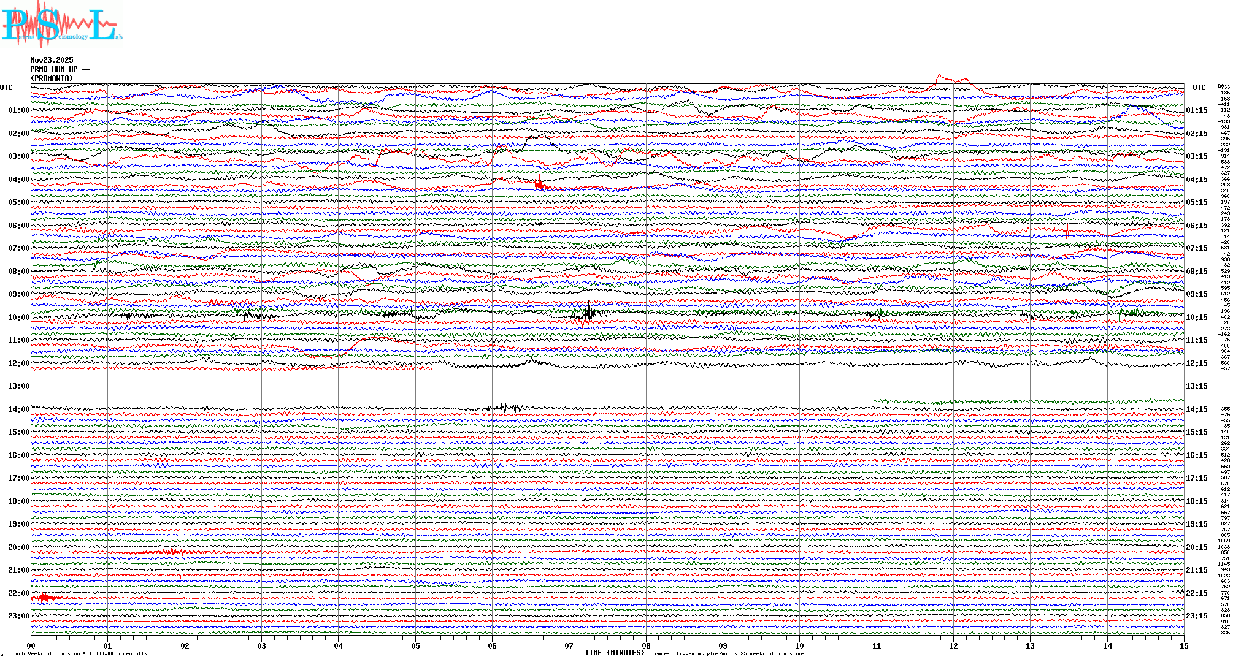Click the 04:15 label on right axis

pyautogui.click(x=1196, y=180)
